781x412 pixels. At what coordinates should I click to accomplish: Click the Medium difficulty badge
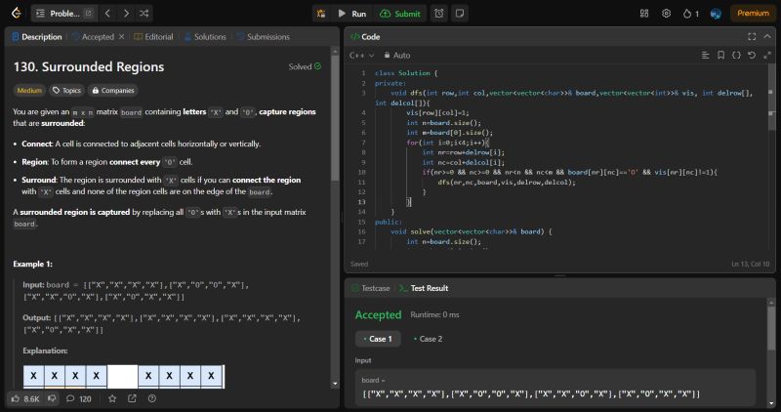tap(29, 90)
